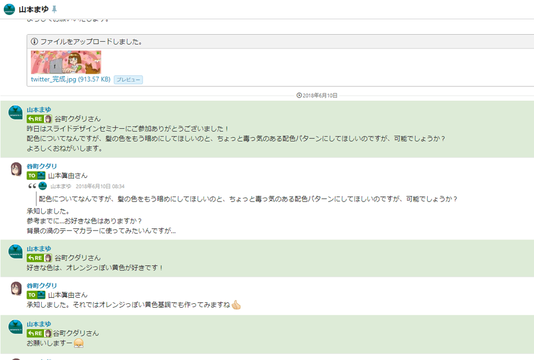
Task: Open the 山本まゆ chat header avatar
Action: [9, 9]
